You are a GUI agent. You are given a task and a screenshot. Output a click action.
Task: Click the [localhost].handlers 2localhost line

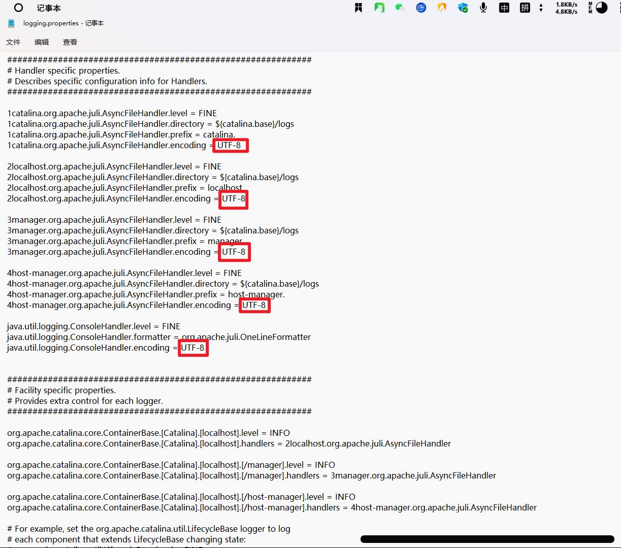(x=229, y=443)
